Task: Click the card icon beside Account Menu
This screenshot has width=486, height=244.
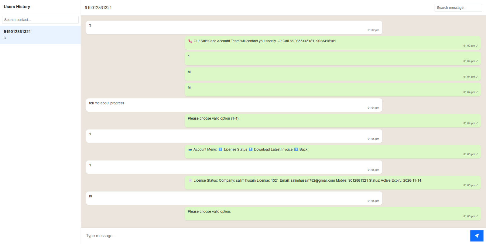Action: coord(190,150)
